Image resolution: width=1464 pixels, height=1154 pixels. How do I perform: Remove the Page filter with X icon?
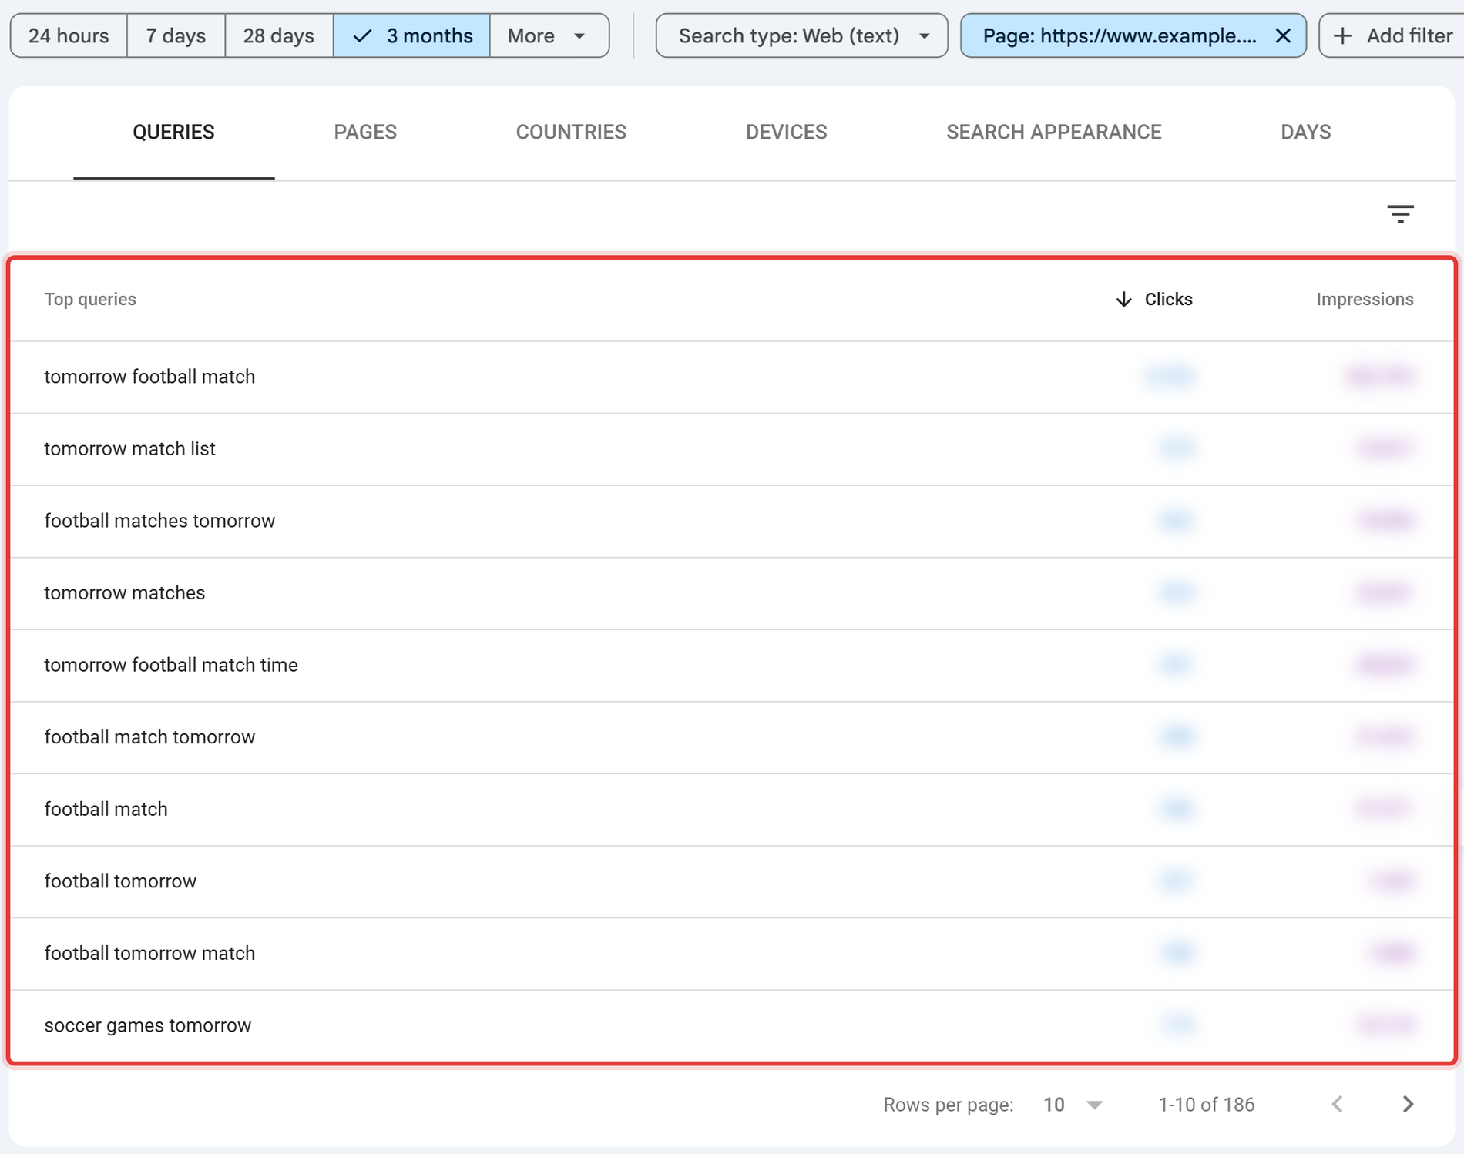[1283, 35]
